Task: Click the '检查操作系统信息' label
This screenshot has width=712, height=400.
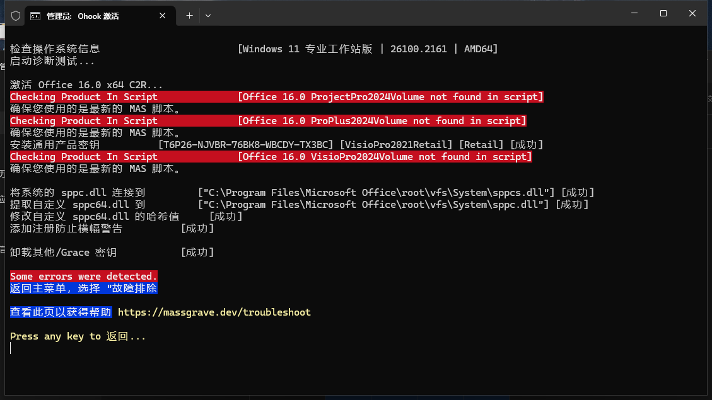Action: pos(55,49)
